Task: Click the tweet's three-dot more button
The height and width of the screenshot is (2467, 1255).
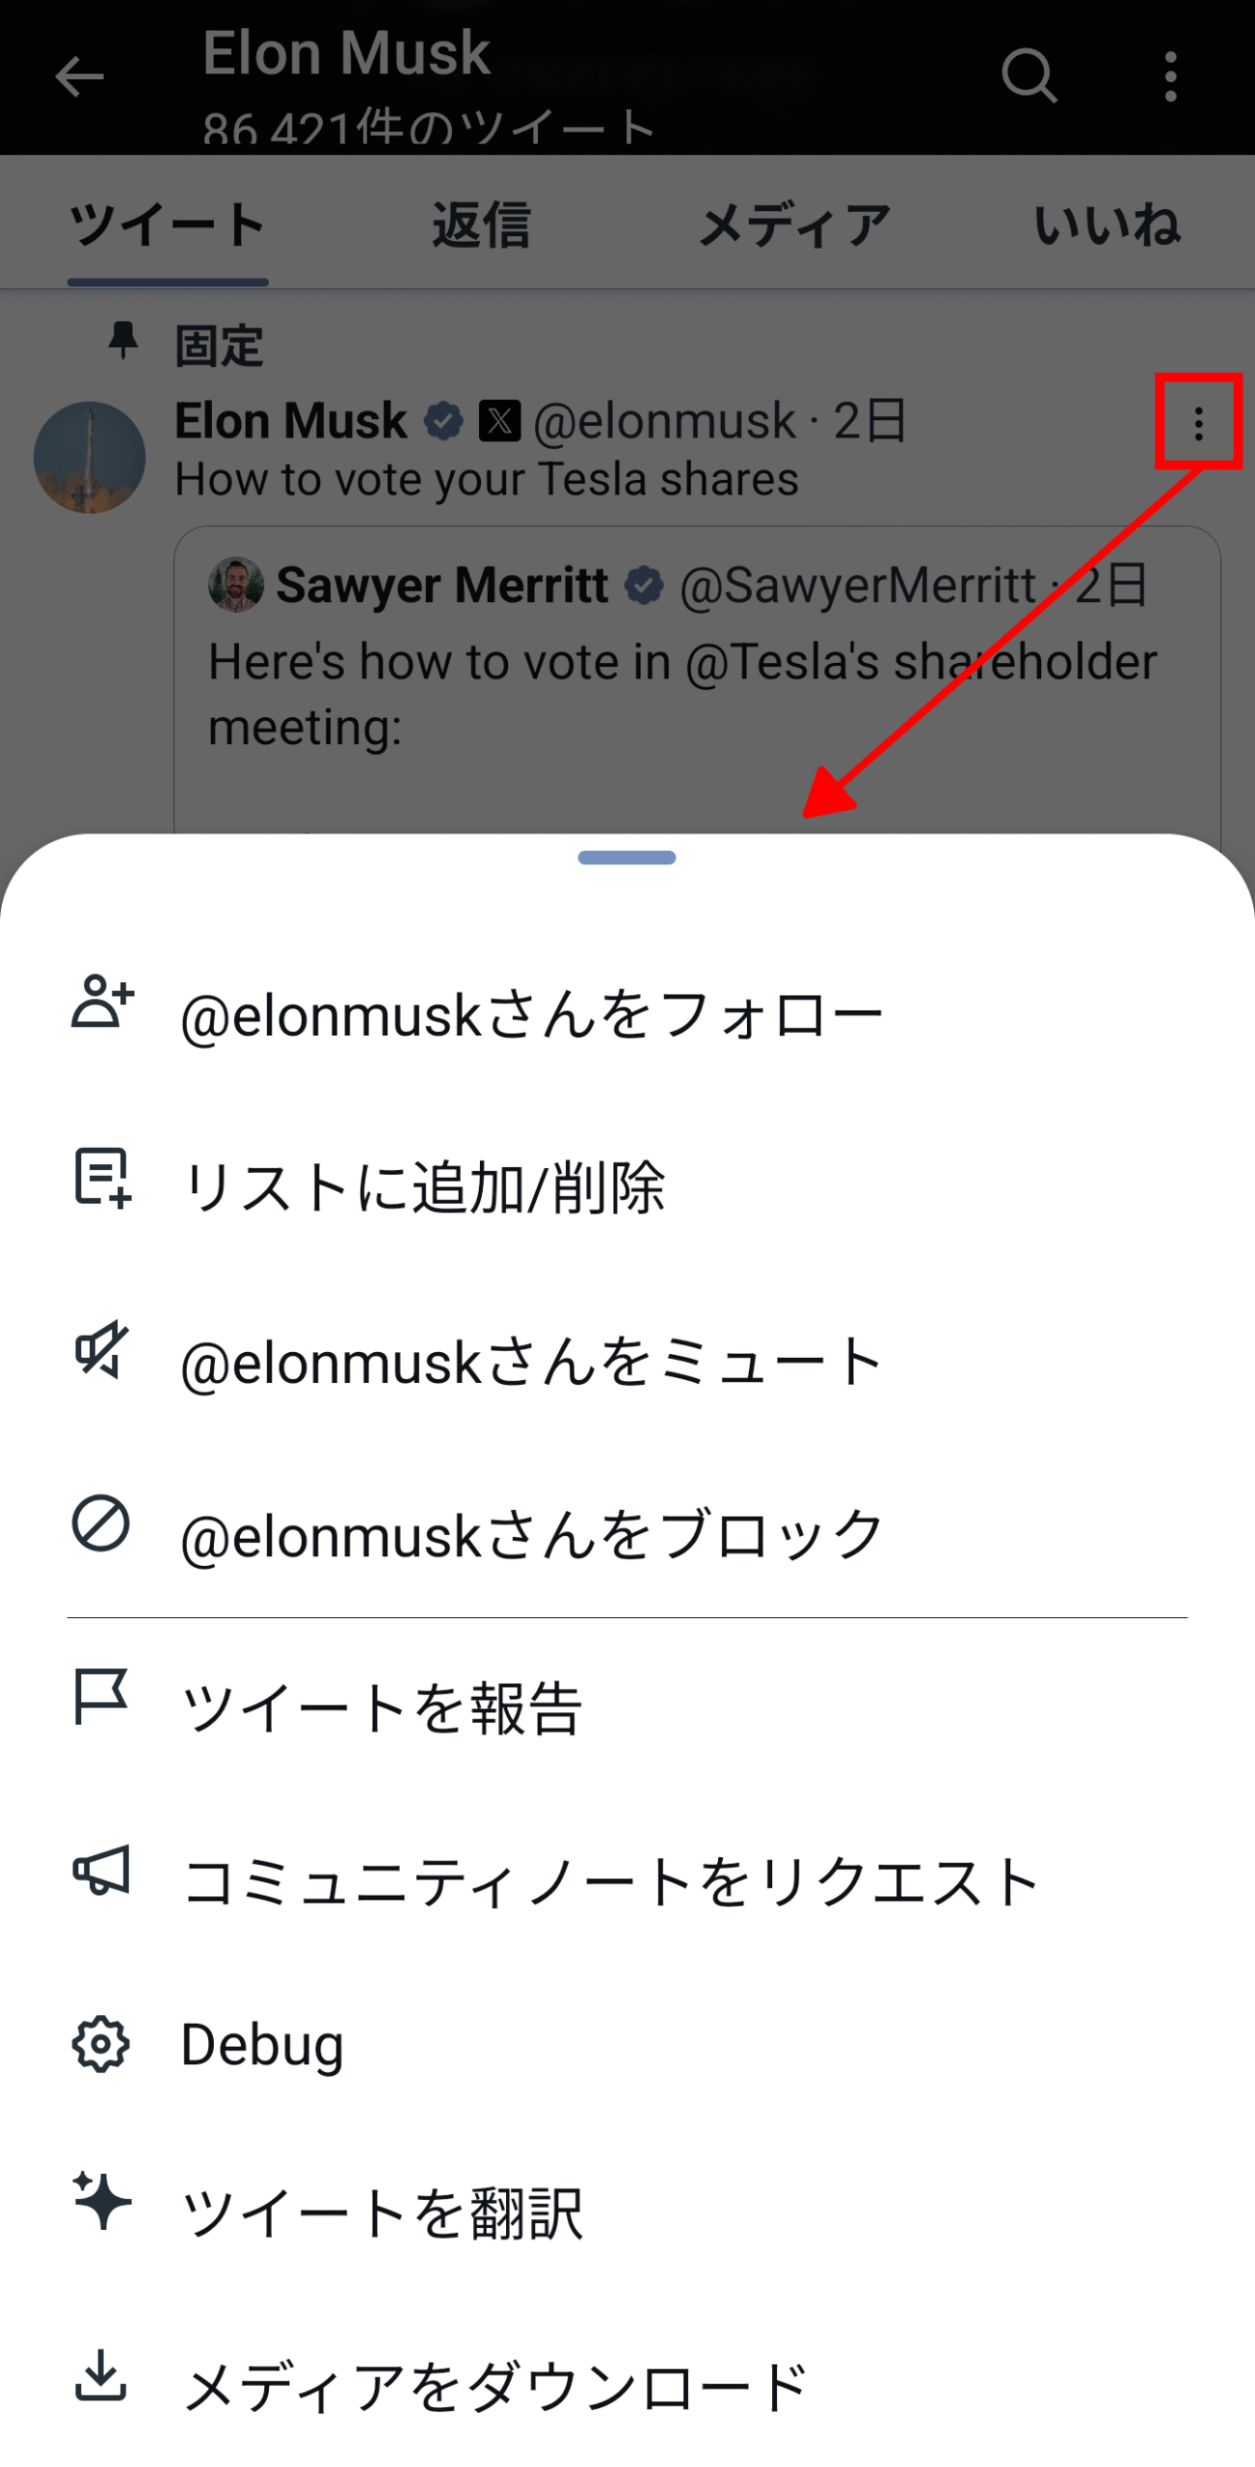Action: (1198, 423)
